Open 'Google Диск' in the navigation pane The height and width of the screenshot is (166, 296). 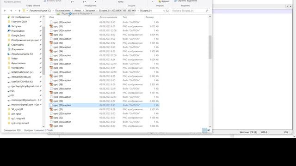click(18, 36)
